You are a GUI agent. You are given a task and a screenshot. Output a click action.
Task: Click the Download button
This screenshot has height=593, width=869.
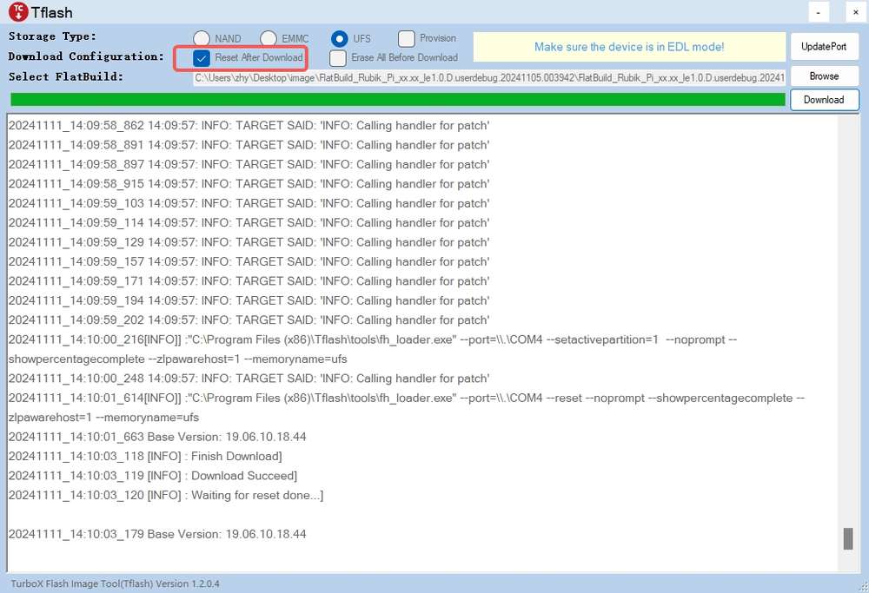[824, 100]
